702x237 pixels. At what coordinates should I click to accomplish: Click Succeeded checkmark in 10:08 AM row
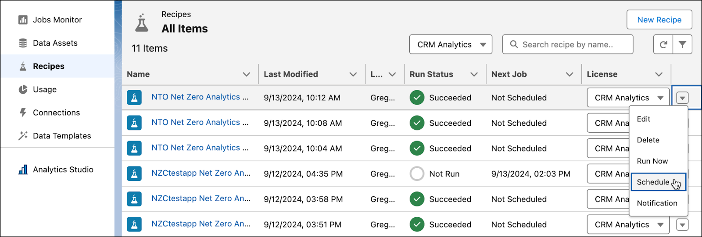pyautogui.click(x=417, y=123)
